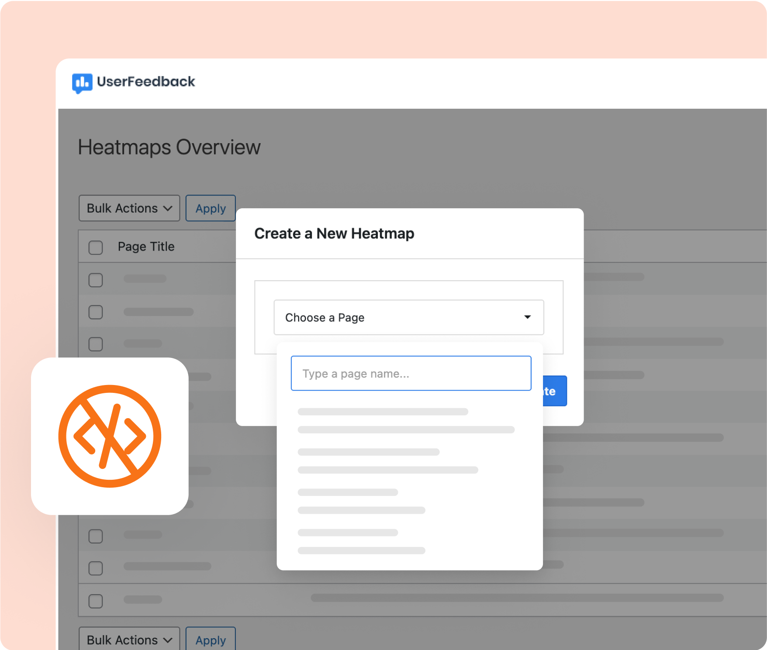Screen dimensions: 767x650
Task: Check the first row checkbox under Page Title
Action: (96, 280)
